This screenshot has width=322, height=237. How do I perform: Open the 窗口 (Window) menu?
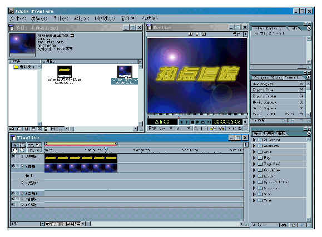(x=128, y=18)
